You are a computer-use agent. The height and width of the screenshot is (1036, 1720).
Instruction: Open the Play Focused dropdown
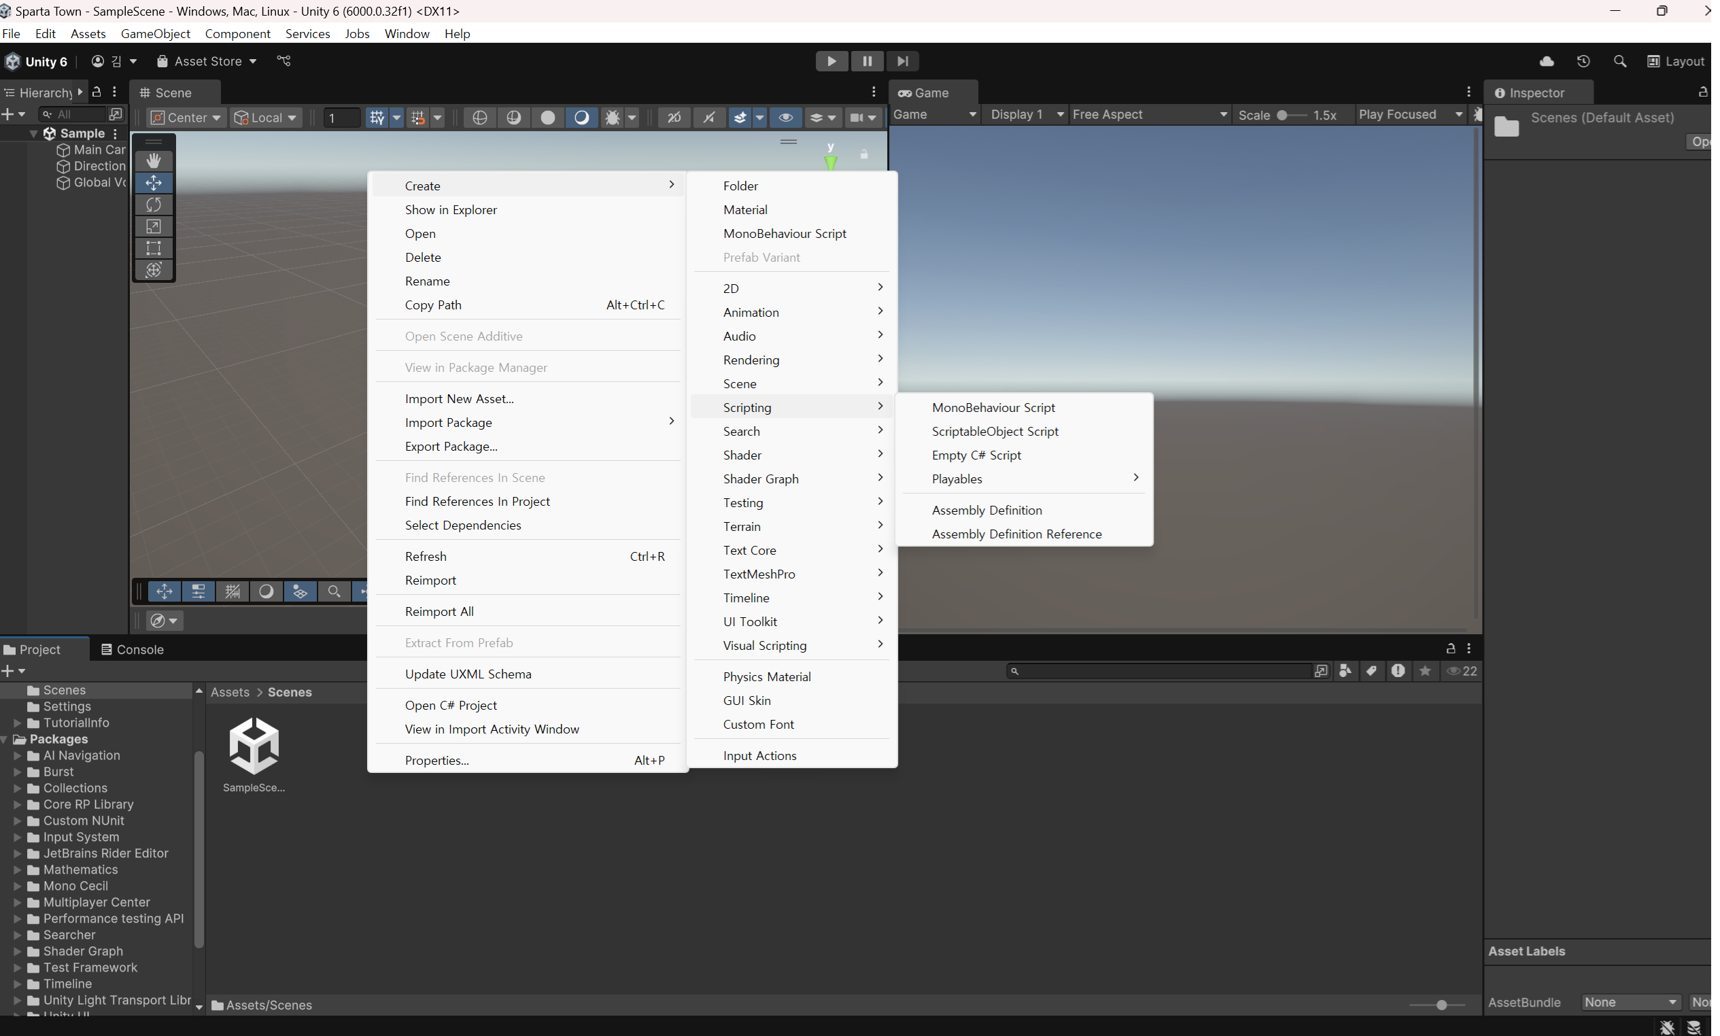click(x=1409, y=114)
